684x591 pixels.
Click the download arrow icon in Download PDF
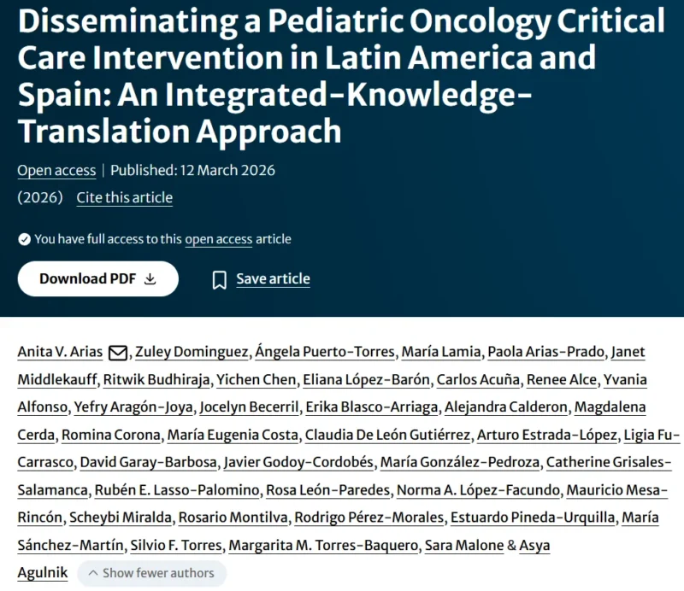point(150,279)
